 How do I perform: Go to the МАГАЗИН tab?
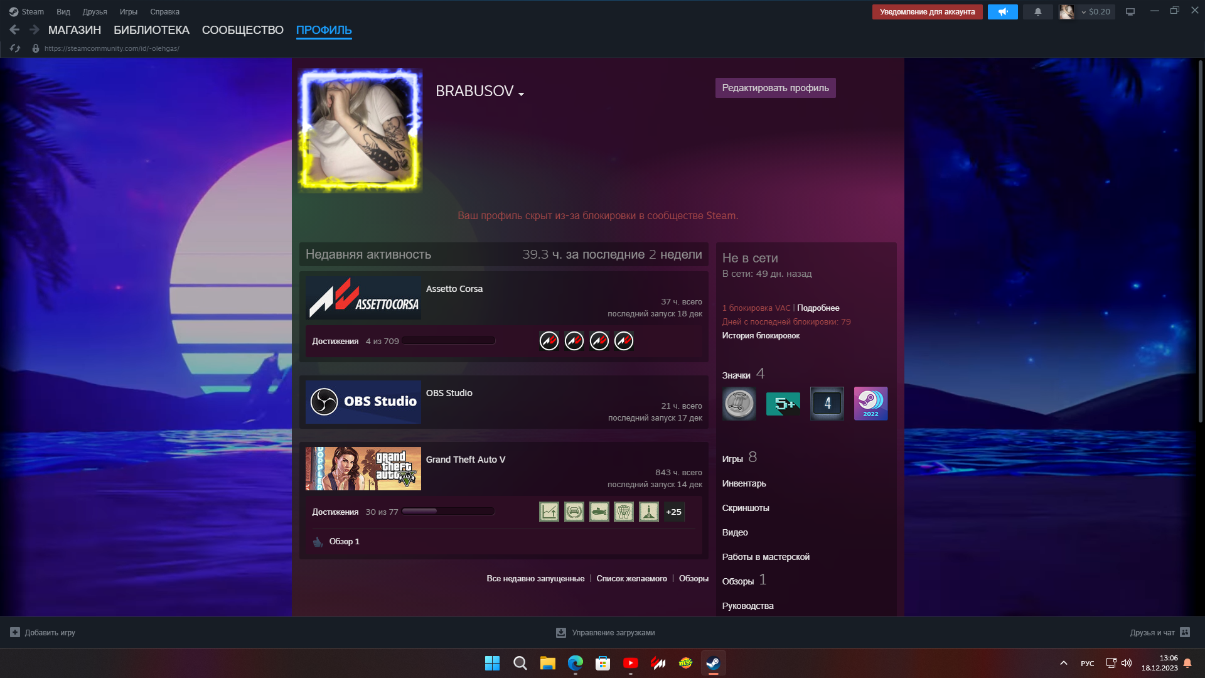point(75,30)
